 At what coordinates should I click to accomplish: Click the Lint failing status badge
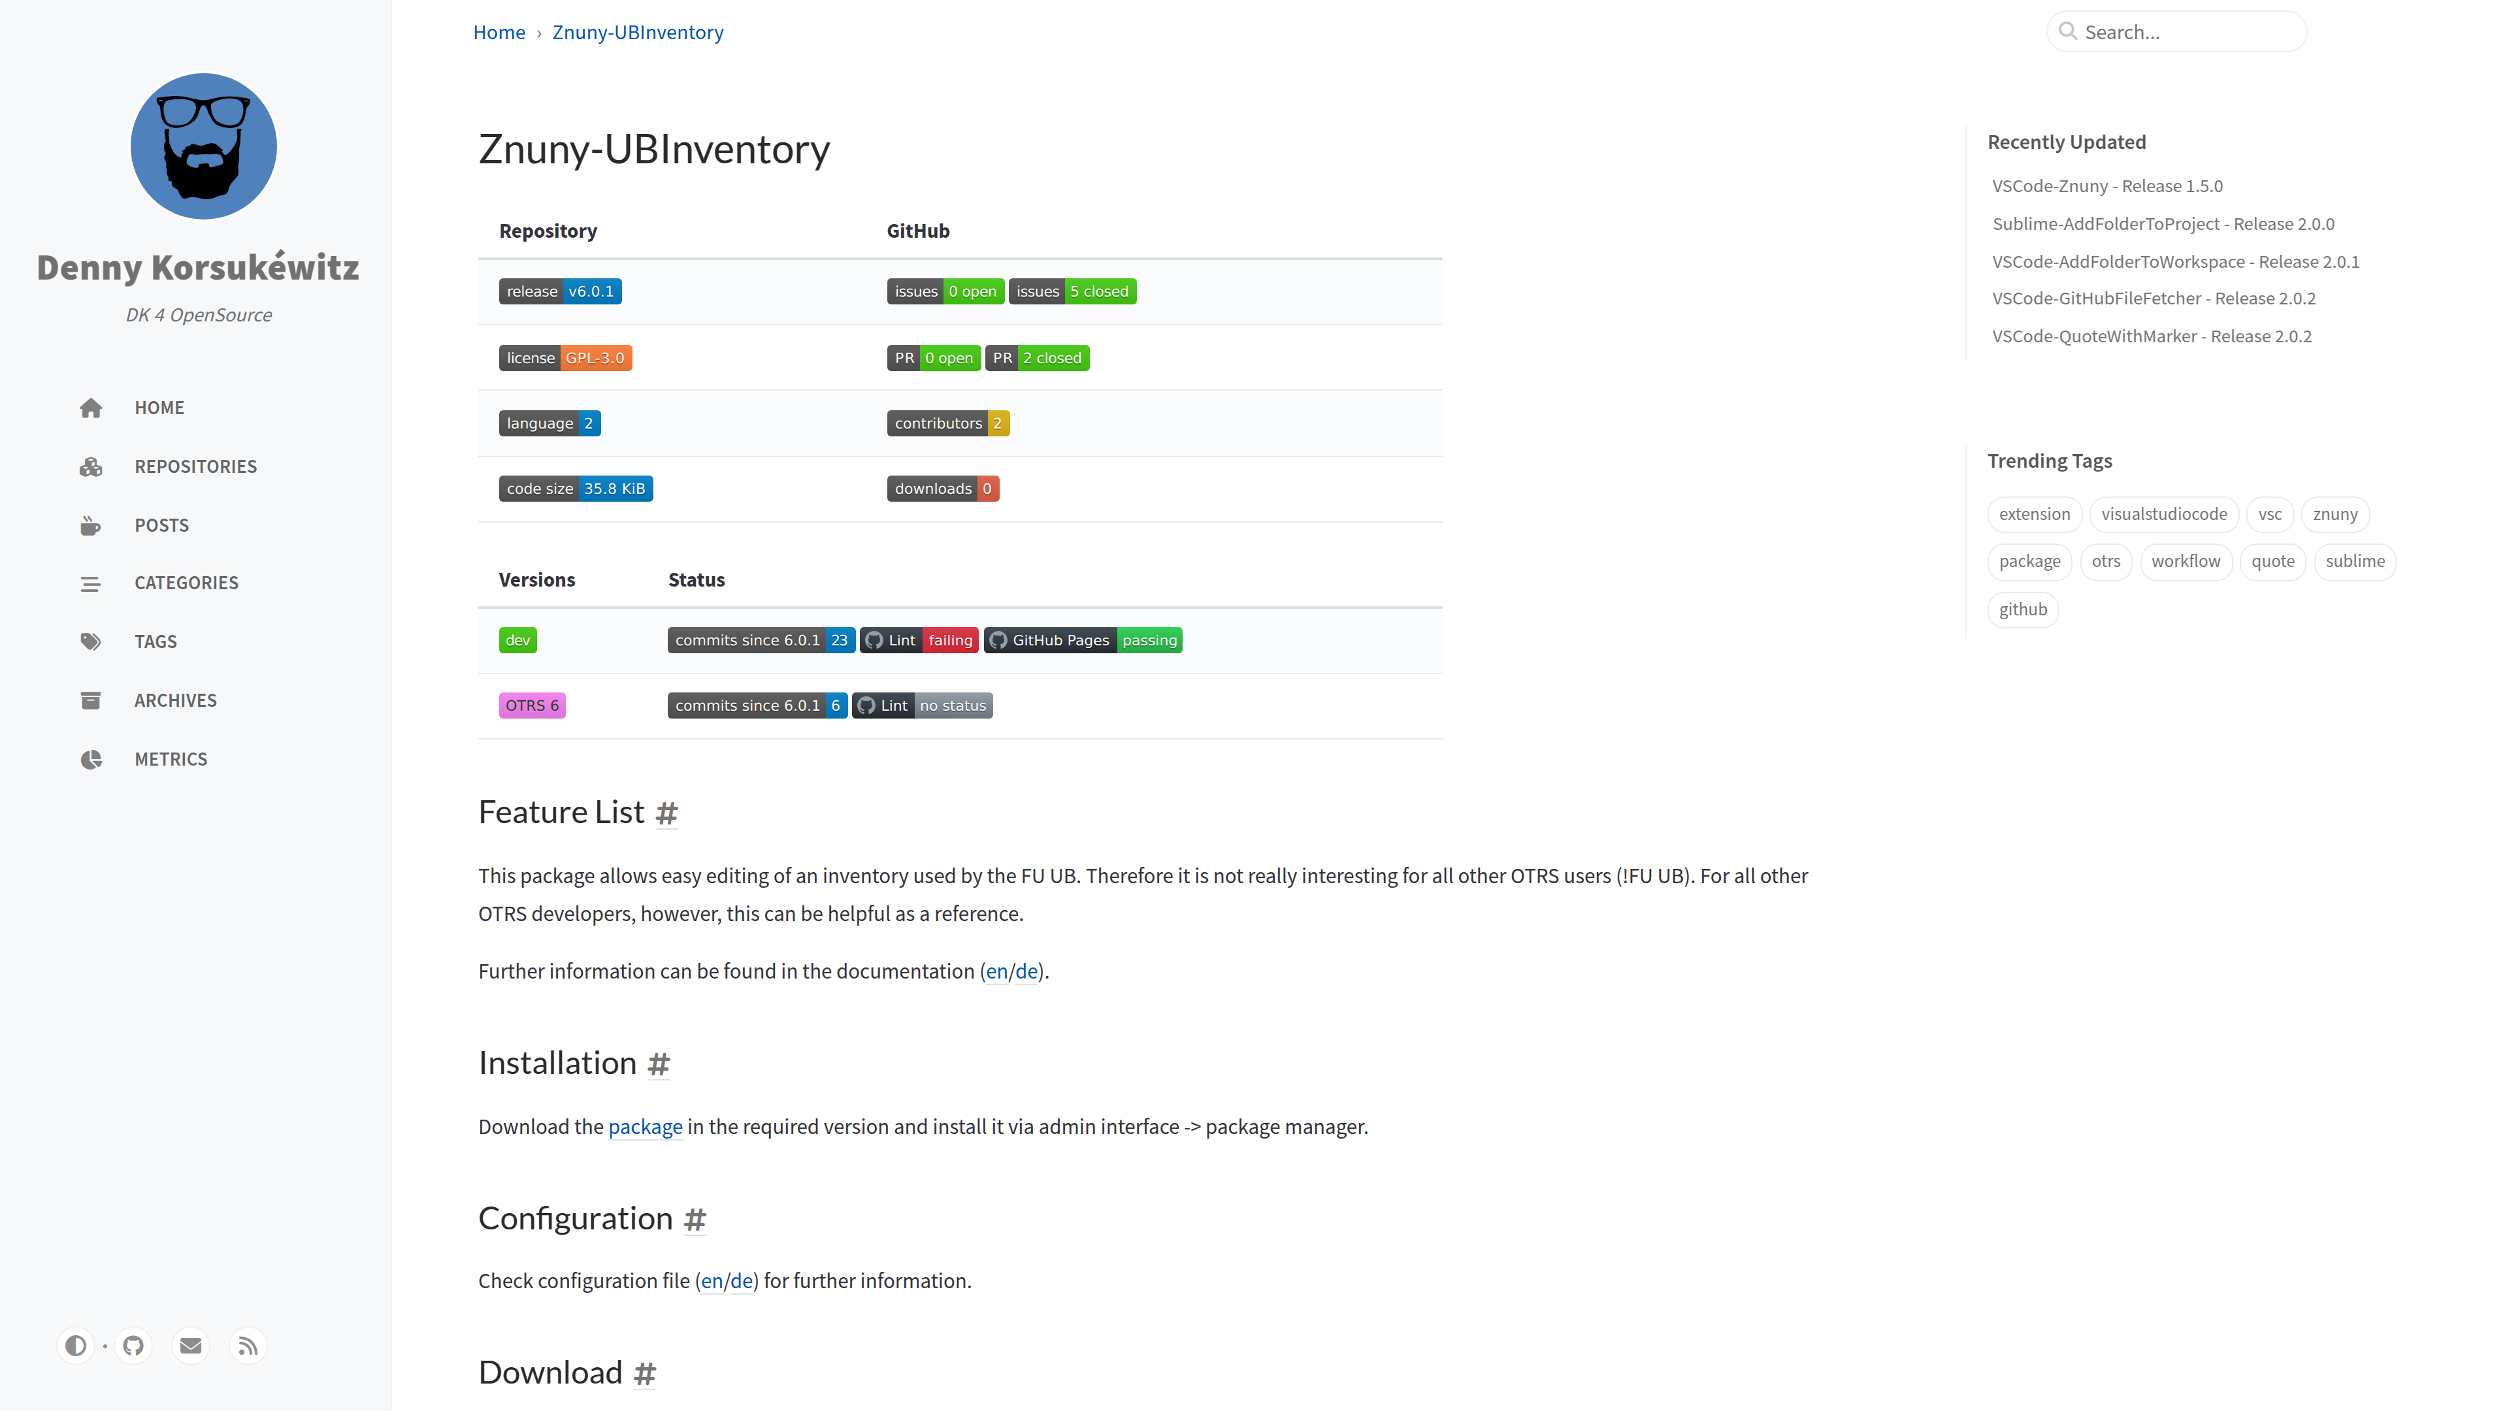pyautogui.click(x=919, y=640)
